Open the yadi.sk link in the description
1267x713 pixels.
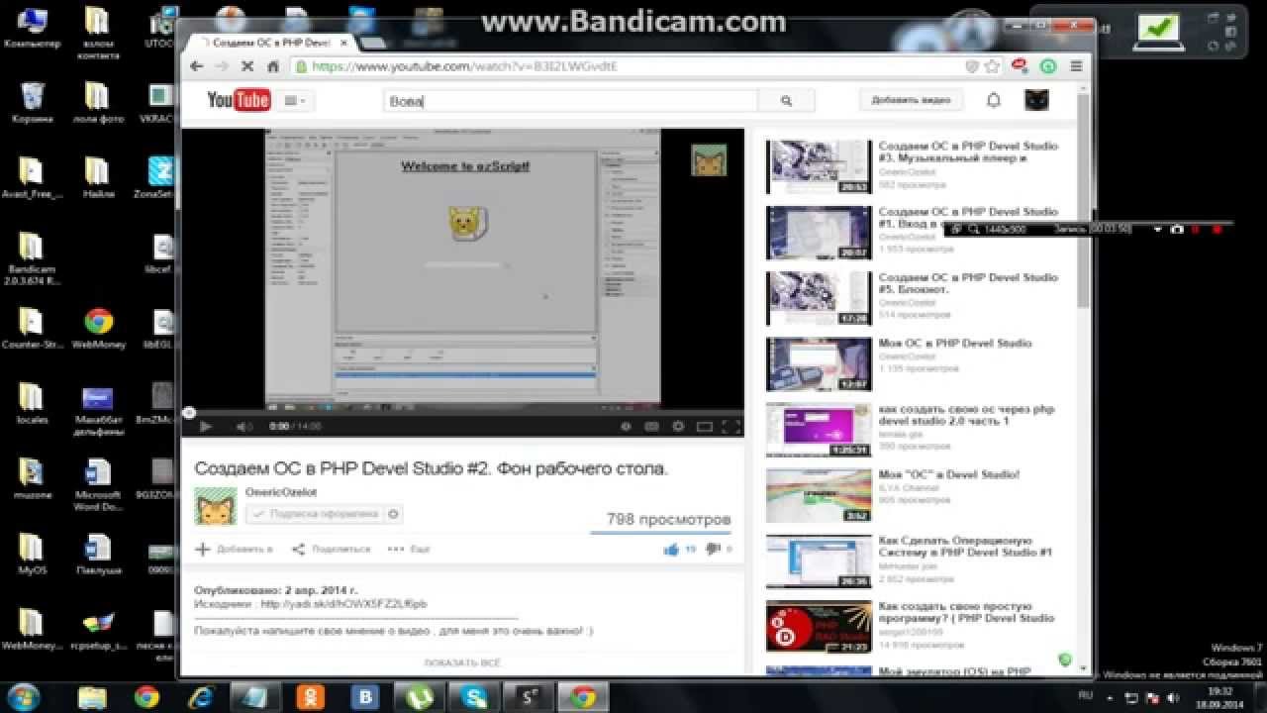click(x=344, y=604)
